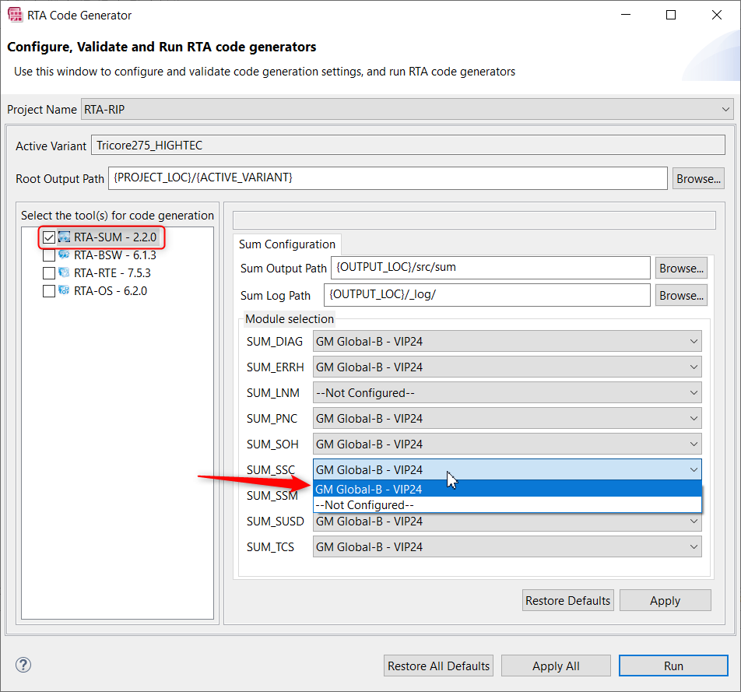Open the SUM_DIAG module dropdown
741x692 pixels.
[x=507, y=341]
